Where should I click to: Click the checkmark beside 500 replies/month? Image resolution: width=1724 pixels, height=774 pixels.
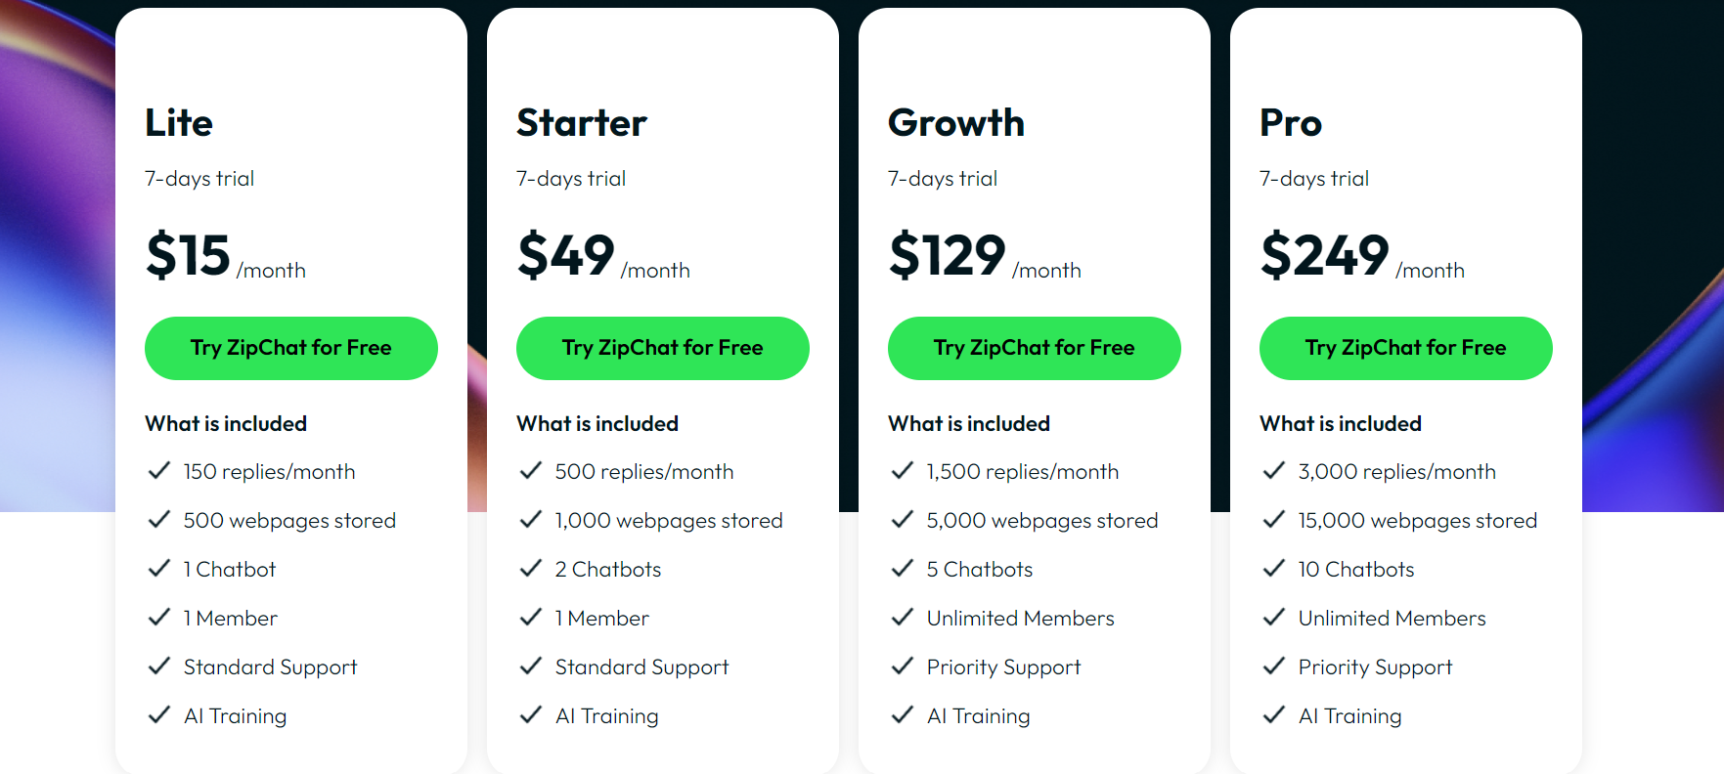tap(531, 470)
